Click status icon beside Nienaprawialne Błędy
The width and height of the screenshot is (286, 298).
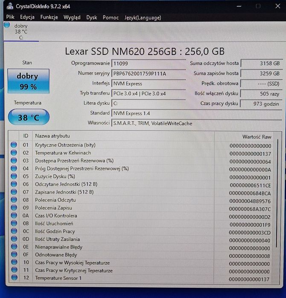[x=14, y=247]
